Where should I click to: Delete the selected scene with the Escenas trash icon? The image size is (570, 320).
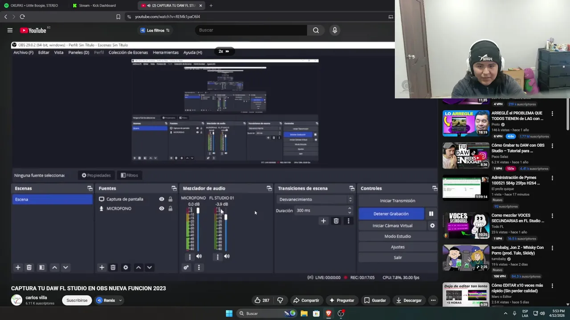[29, 268]
